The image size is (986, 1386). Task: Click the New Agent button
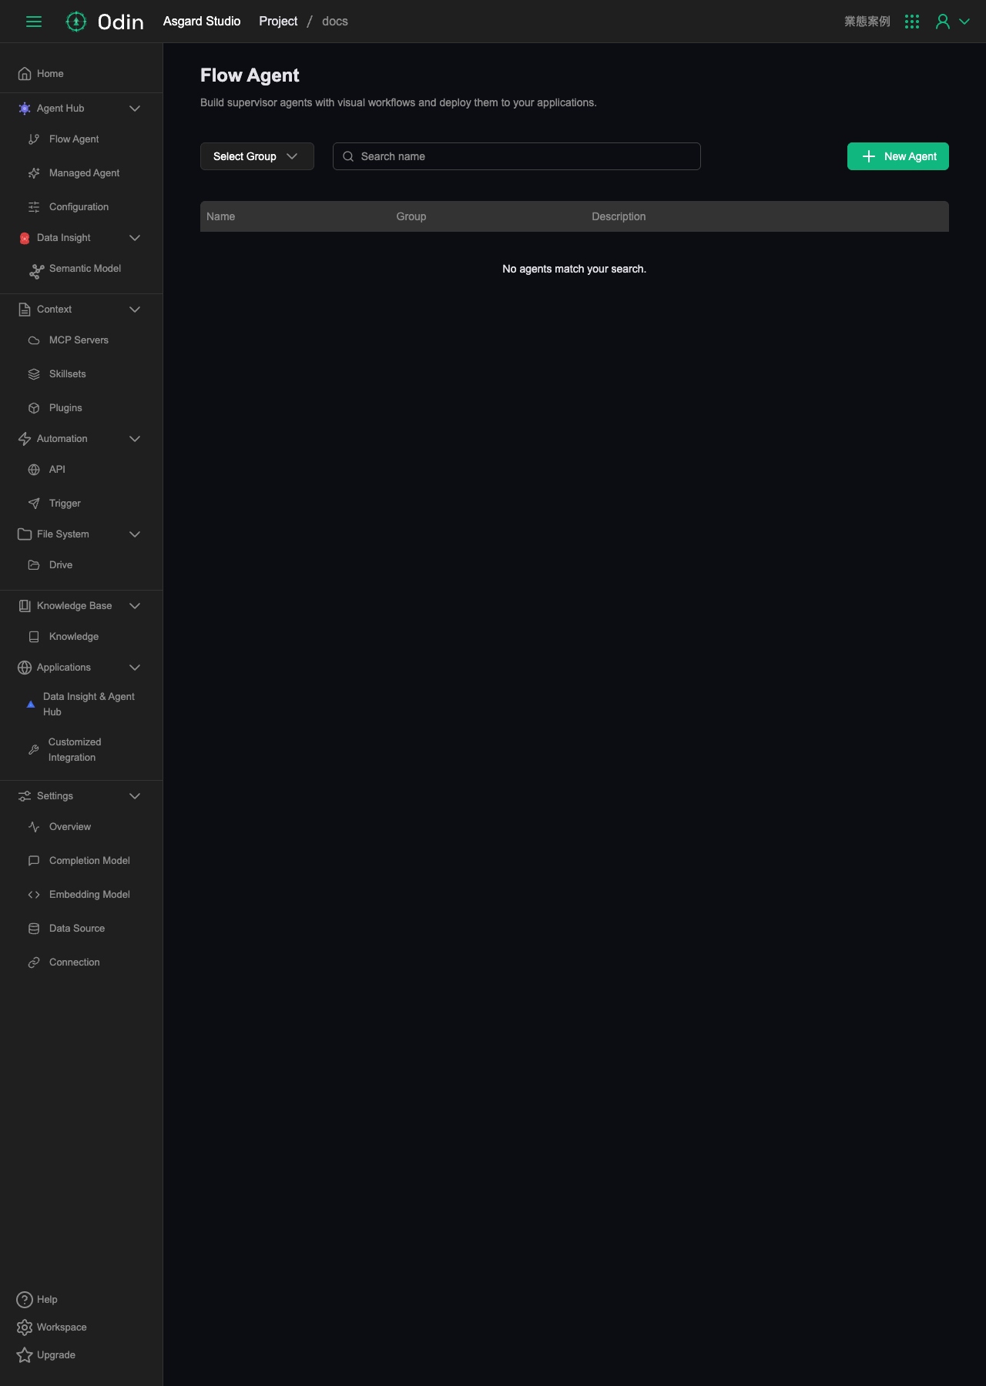click(898, 156)
